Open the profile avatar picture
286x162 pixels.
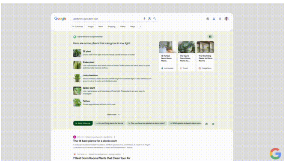pyautogui.click(x=226, y=19)
